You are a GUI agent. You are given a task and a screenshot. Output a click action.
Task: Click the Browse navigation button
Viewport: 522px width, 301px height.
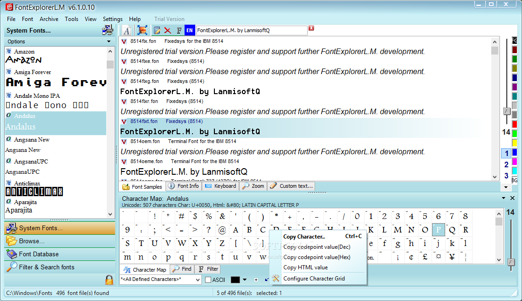tap(60, 241)
